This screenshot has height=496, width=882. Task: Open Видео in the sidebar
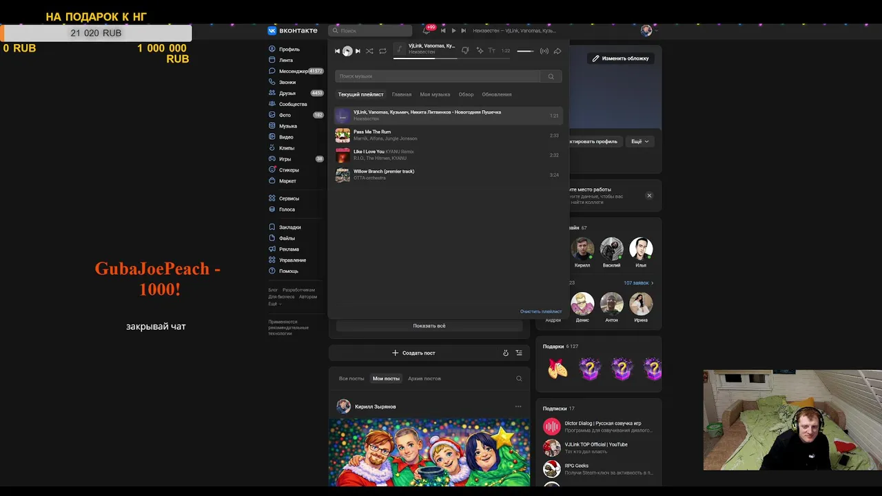pyautogui.click(x=281, y=137)
